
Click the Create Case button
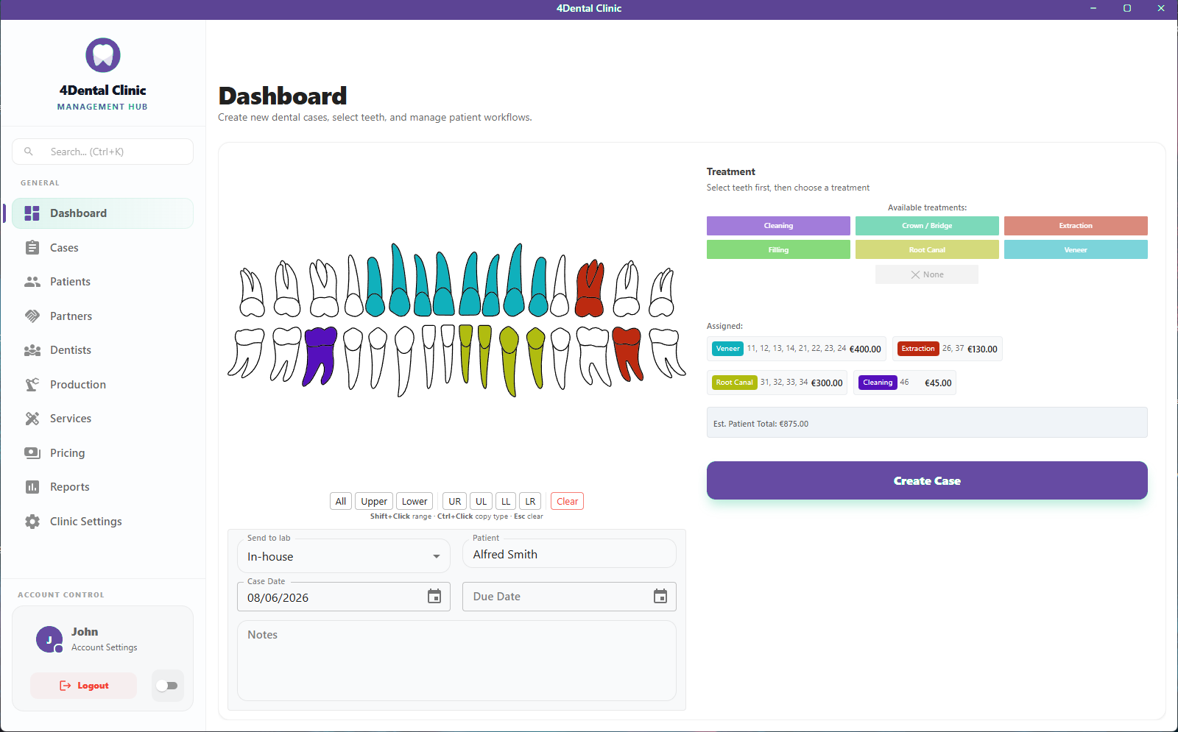click(927, 480)
